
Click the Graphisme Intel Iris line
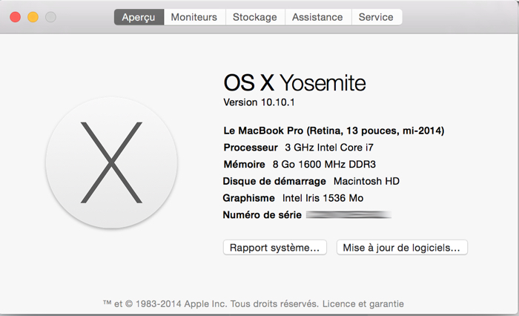[x=293, y=198]
